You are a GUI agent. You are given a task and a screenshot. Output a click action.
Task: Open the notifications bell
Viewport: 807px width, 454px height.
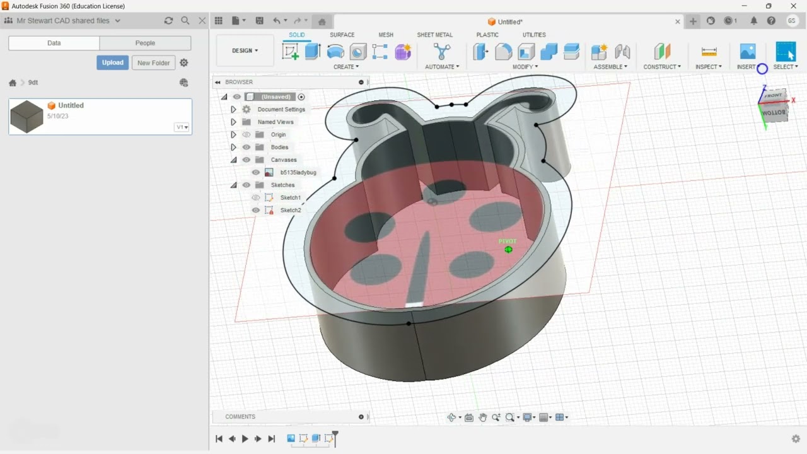coord(754,21)
